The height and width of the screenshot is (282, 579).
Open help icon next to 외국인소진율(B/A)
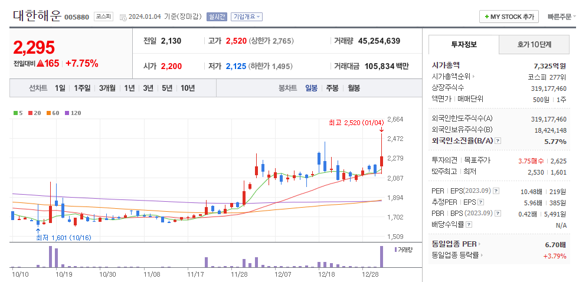click(498, 140)
